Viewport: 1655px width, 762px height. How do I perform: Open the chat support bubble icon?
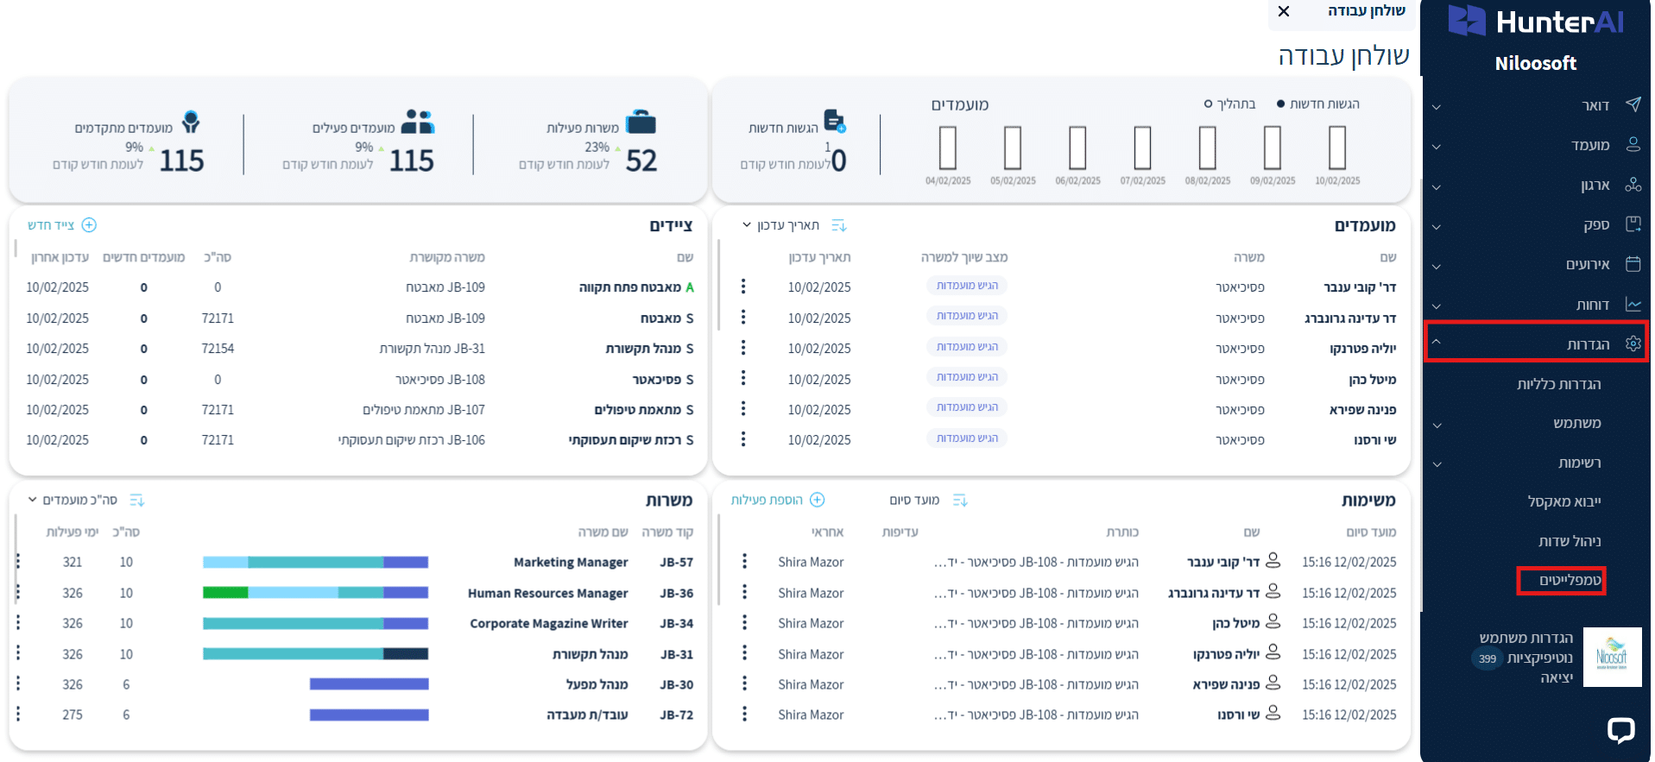coord(1620,730)
